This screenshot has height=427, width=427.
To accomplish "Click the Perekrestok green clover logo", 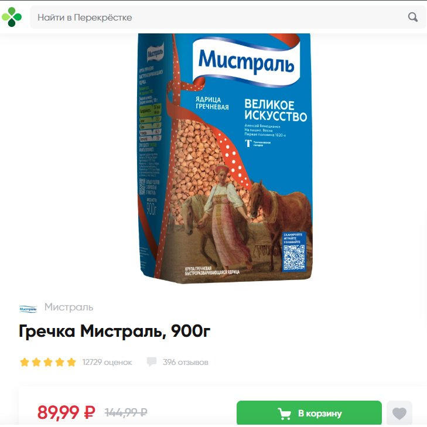I will tap(12, 17).
